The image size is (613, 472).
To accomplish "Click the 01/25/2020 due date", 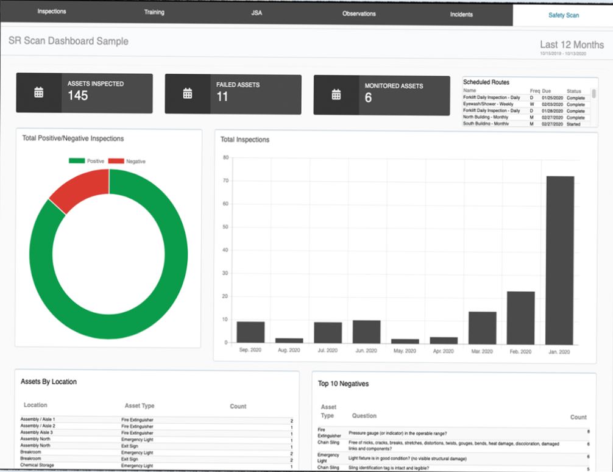I will 552,98.
